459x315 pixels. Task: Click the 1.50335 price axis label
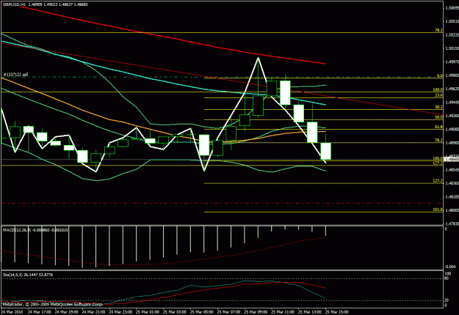tap(452, 34)
